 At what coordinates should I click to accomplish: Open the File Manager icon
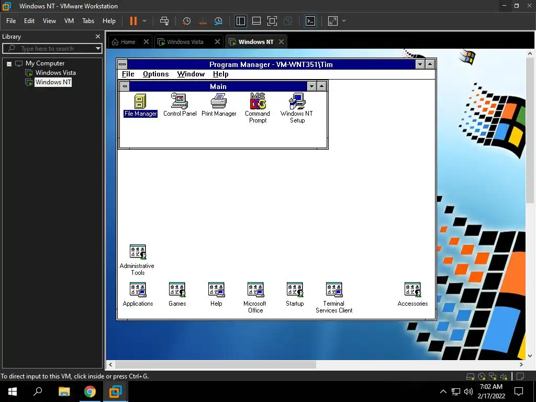coord(140,105)
